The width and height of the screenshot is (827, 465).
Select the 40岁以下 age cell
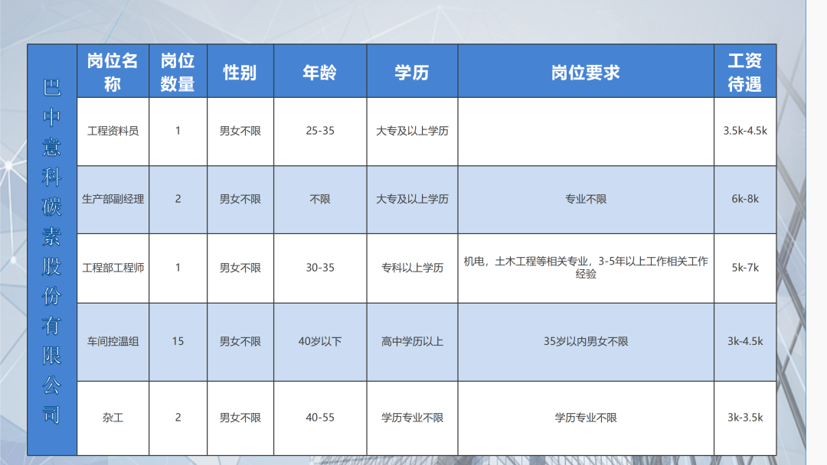320,342
